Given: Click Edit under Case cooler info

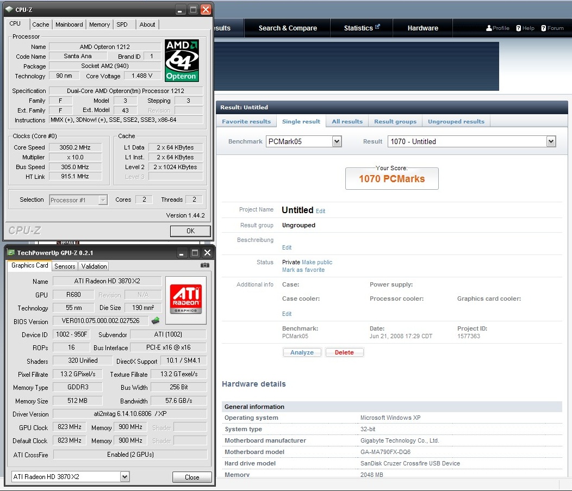Looking at the screenshot, I should 287,314.
